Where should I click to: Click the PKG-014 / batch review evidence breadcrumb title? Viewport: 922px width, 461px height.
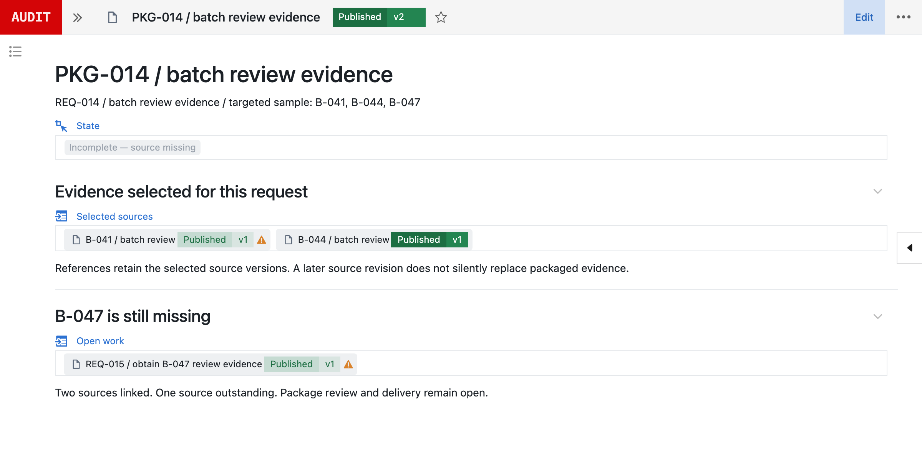[x=226, y=17]
